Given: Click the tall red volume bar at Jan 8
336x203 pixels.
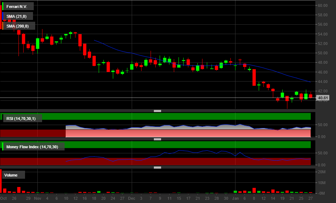Looking at the screenshot, I should pos(254,190).
